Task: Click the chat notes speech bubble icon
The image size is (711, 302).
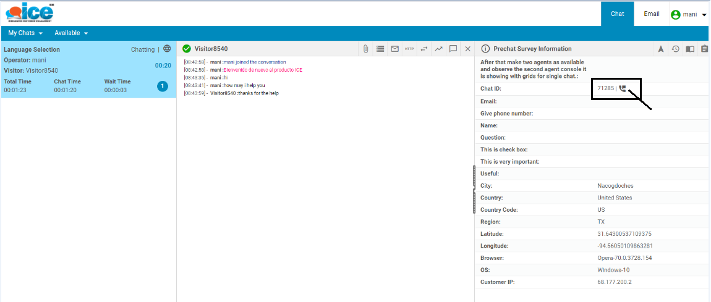Action: tap(453, 49)
